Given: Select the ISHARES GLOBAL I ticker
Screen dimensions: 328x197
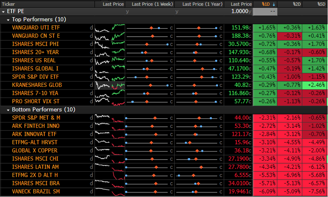Looking at the screenshot, I should (x=35, y=69).
